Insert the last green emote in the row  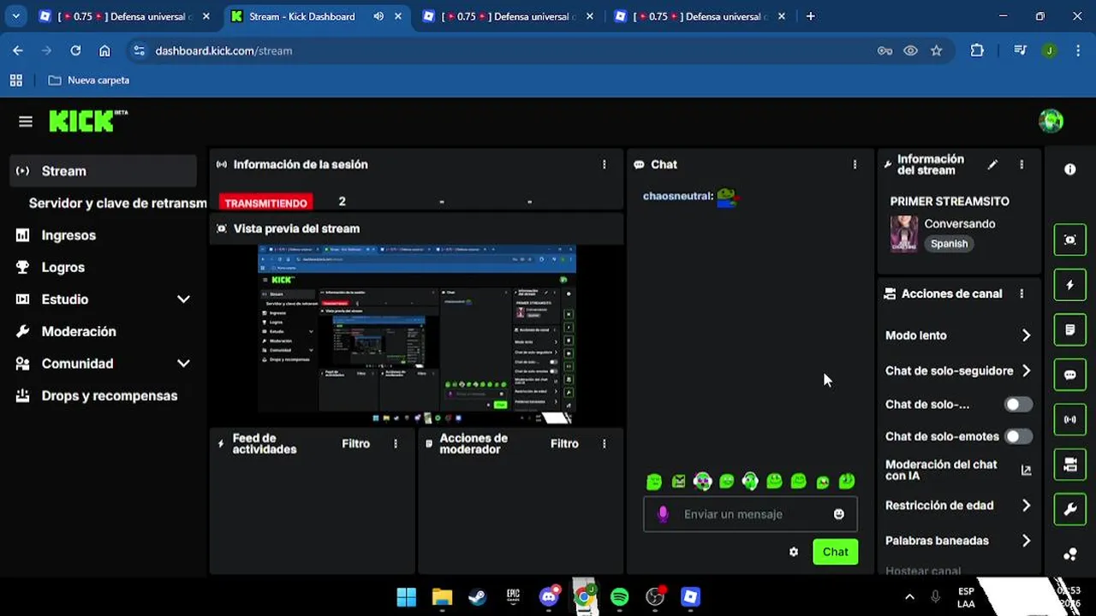pyautogui.click(x=847, y=482)
